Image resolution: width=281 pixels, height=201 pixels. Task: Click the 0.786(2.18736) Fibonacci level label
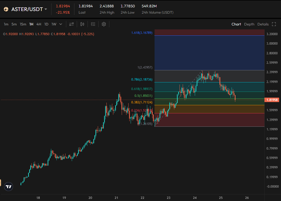coord(142,79)
